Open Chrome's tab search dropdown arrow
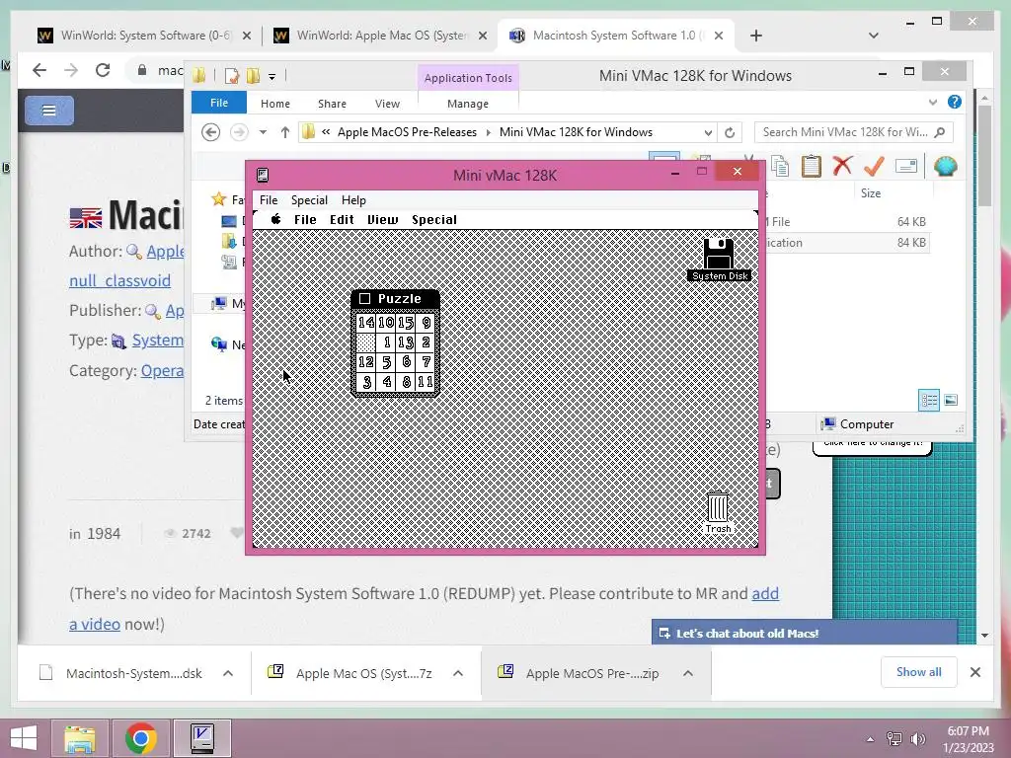The image size is (1011, 758). tap(873, 36)
